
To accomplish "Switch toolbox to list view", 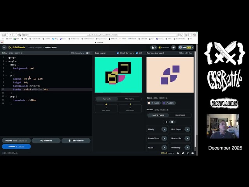I will 167,122.
